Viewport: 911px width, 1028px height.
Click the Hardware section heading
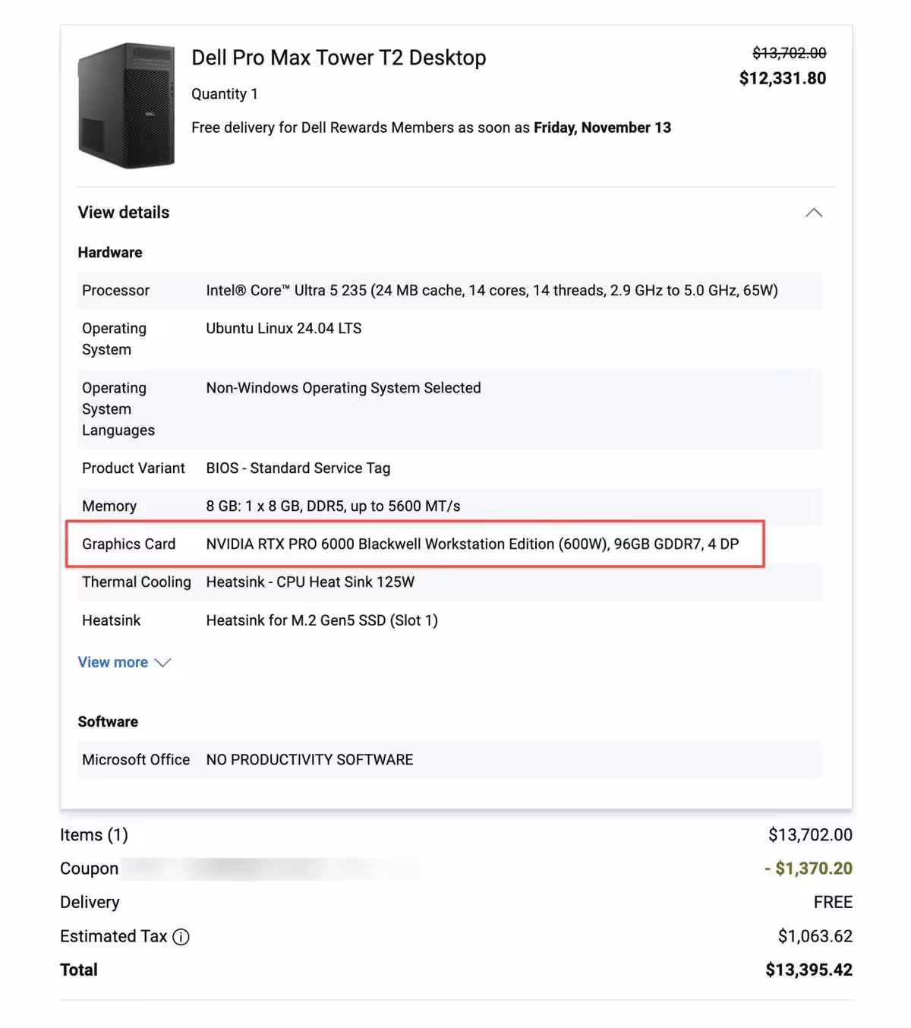point(110,252)
